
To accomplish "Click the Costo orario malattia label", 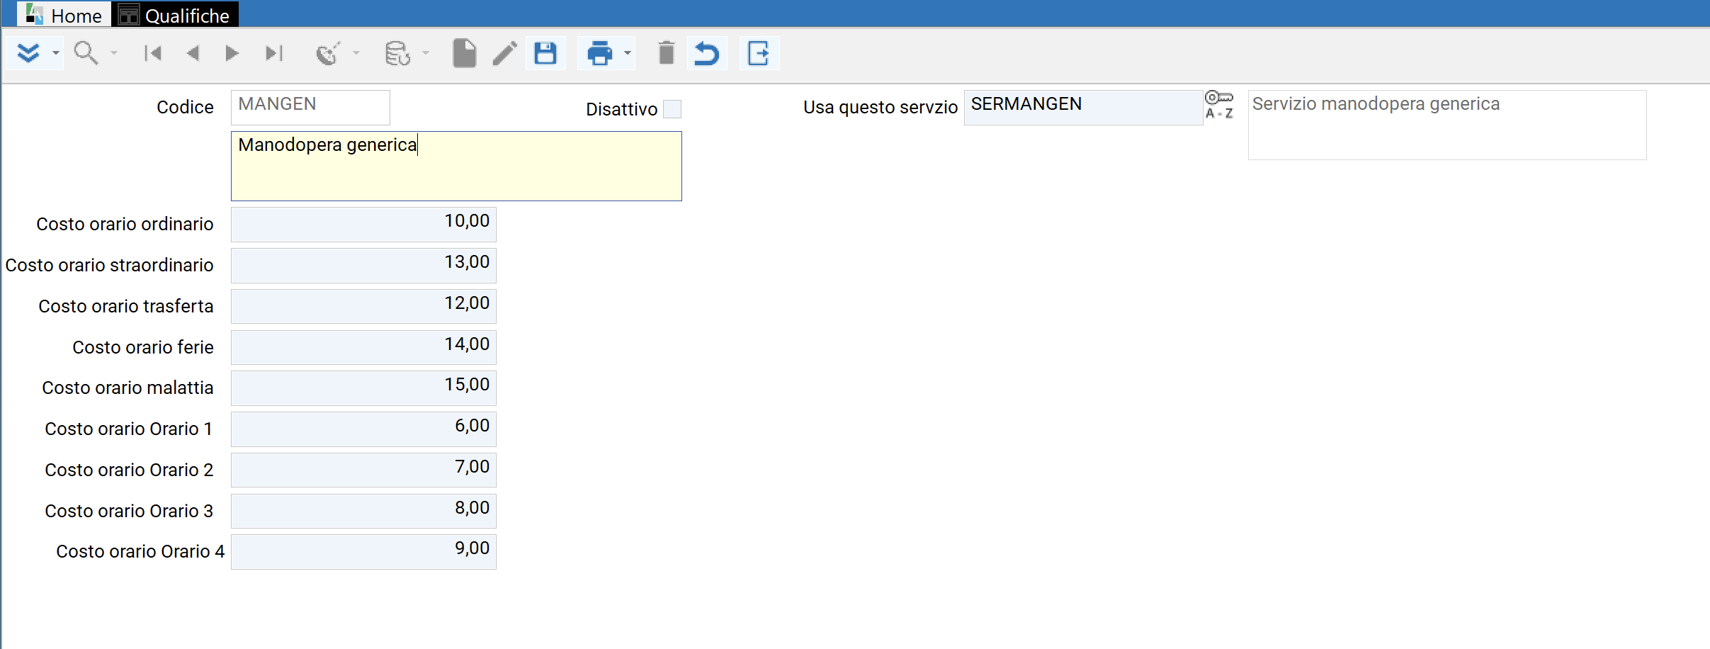I will 128,388.
